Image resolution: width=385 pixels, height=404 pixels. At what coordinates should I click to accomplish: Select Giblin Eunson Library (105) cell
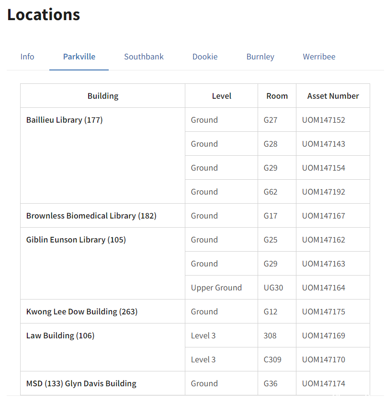click(x=103, y=264)
